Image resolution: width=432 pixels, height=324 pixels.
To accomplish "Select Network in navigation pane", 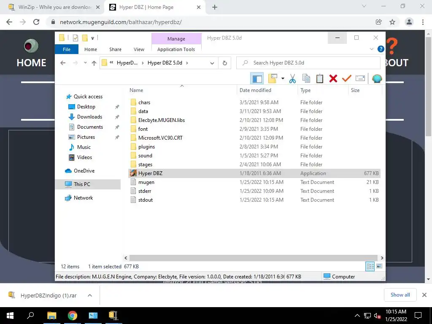I will coord(83,198).
